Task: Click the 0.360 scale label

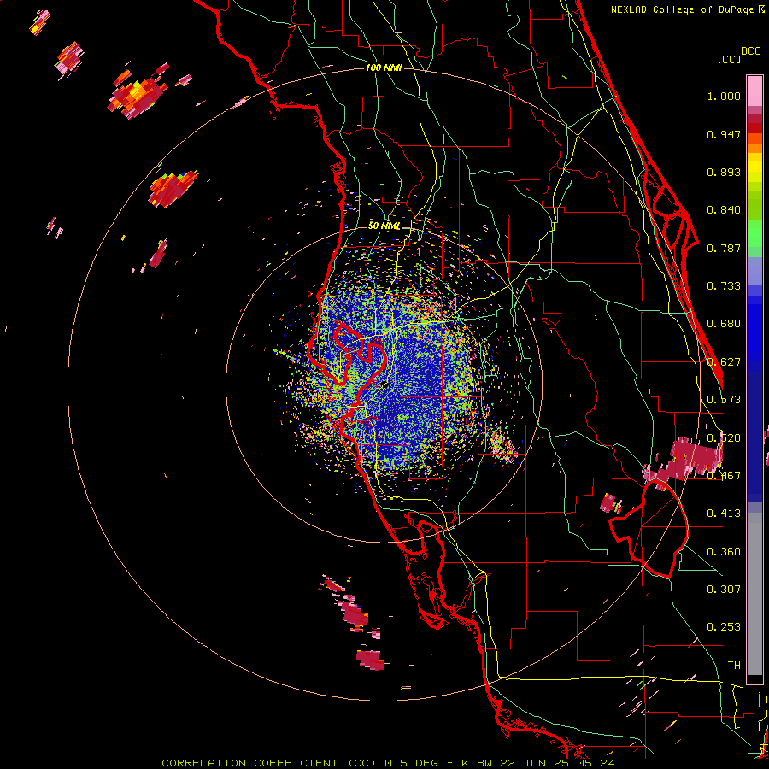Action: tap(724, 552)
